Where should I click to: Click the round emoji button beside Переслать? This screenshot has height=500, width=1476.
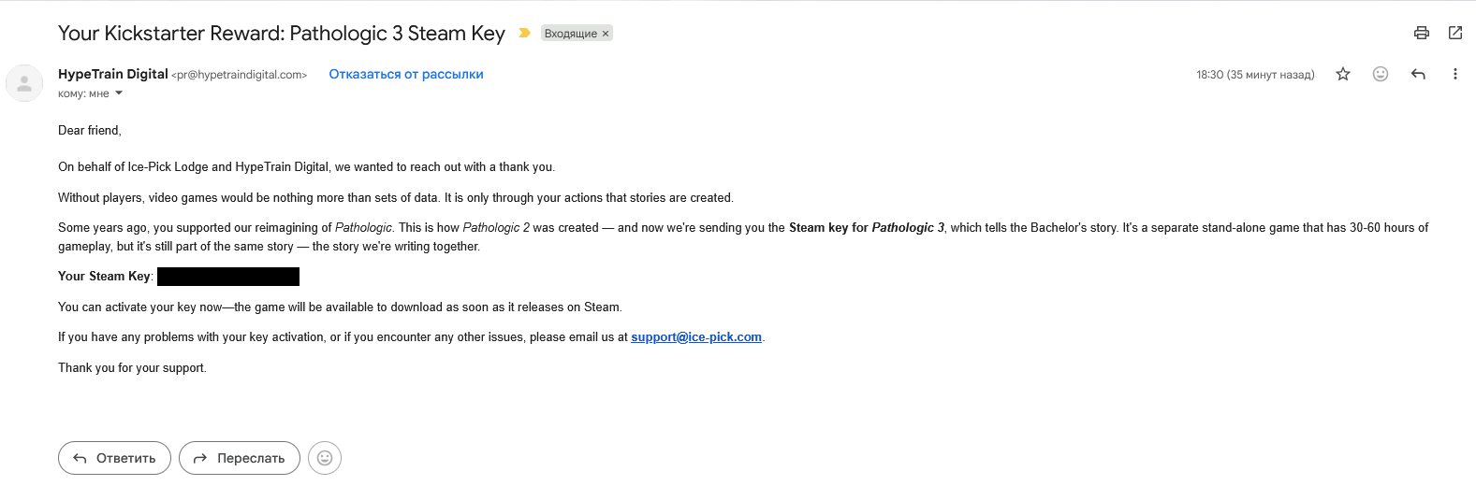325,458
